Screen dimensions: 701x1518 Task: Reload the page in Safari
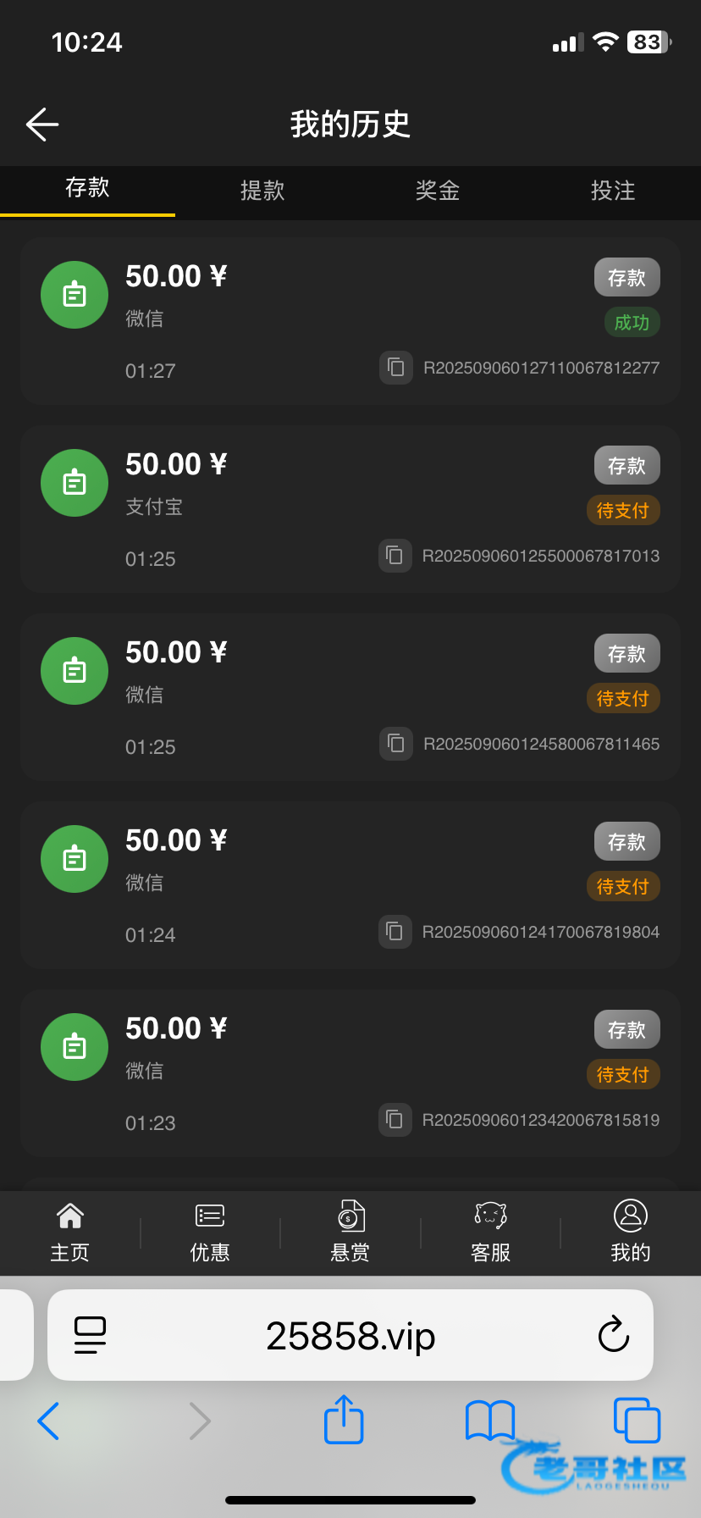tap(613, 1336)
